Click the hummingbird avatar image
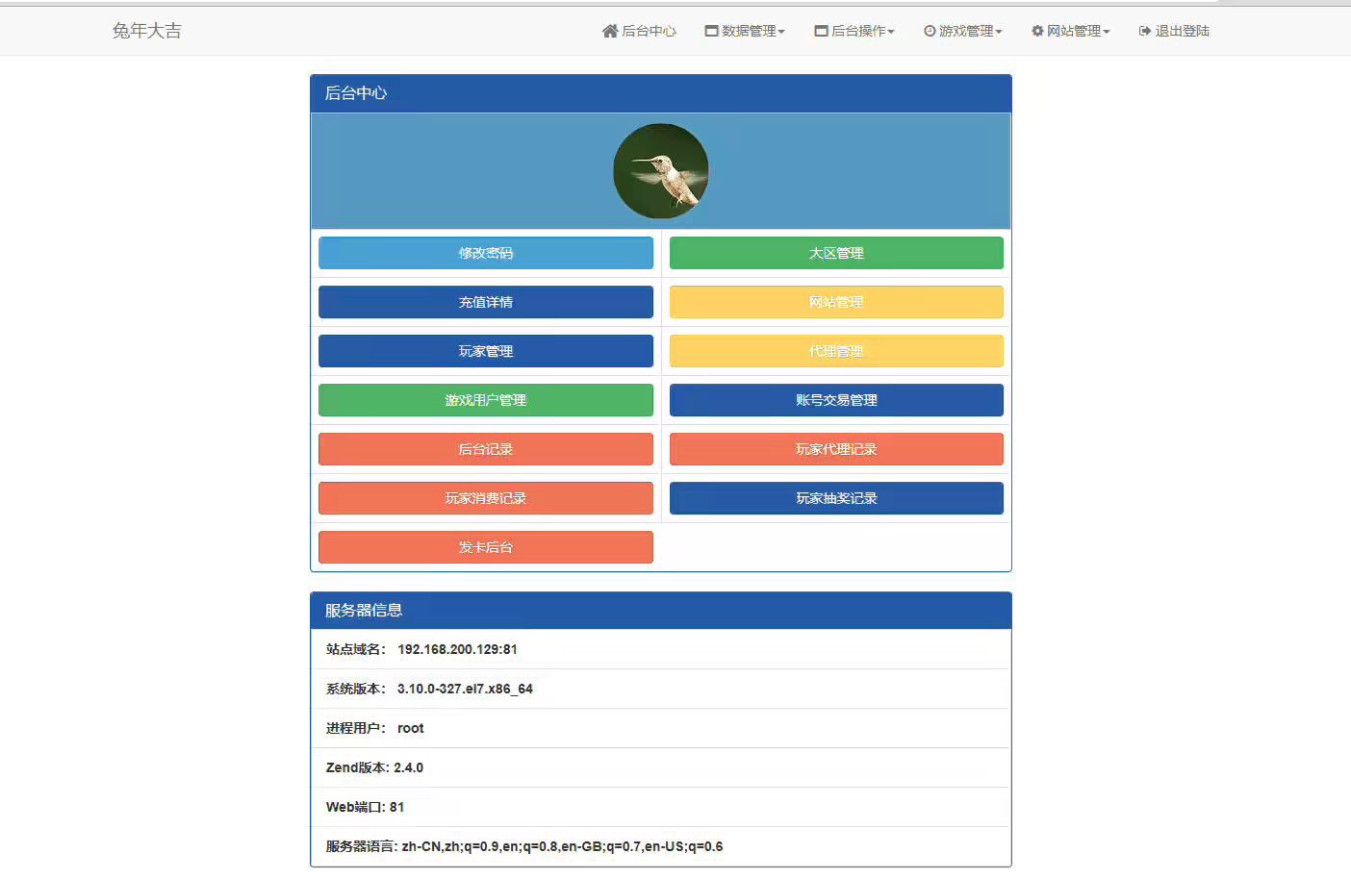This screenshot has height=879, width=1351. [x=661, y=171]
